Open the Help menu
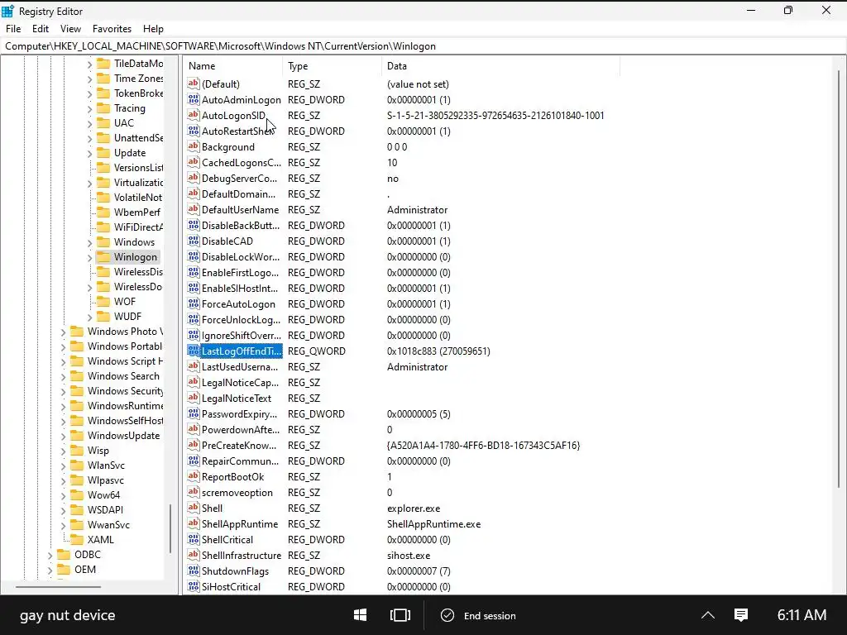Image resolution: width=847 pixels, height=635 pixels. [x=153, y=29]
